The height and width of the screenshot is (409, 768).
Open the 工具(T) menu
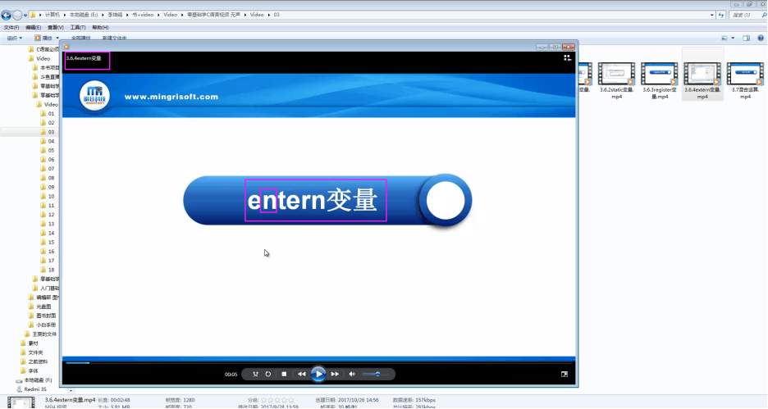coord(77,27)
